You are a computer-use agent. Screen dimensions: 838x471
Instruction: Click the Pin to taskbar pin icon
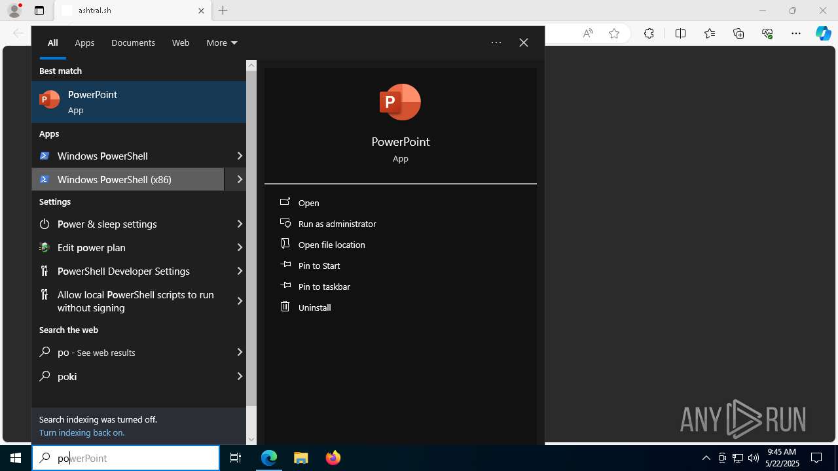[x=285, y=286]
